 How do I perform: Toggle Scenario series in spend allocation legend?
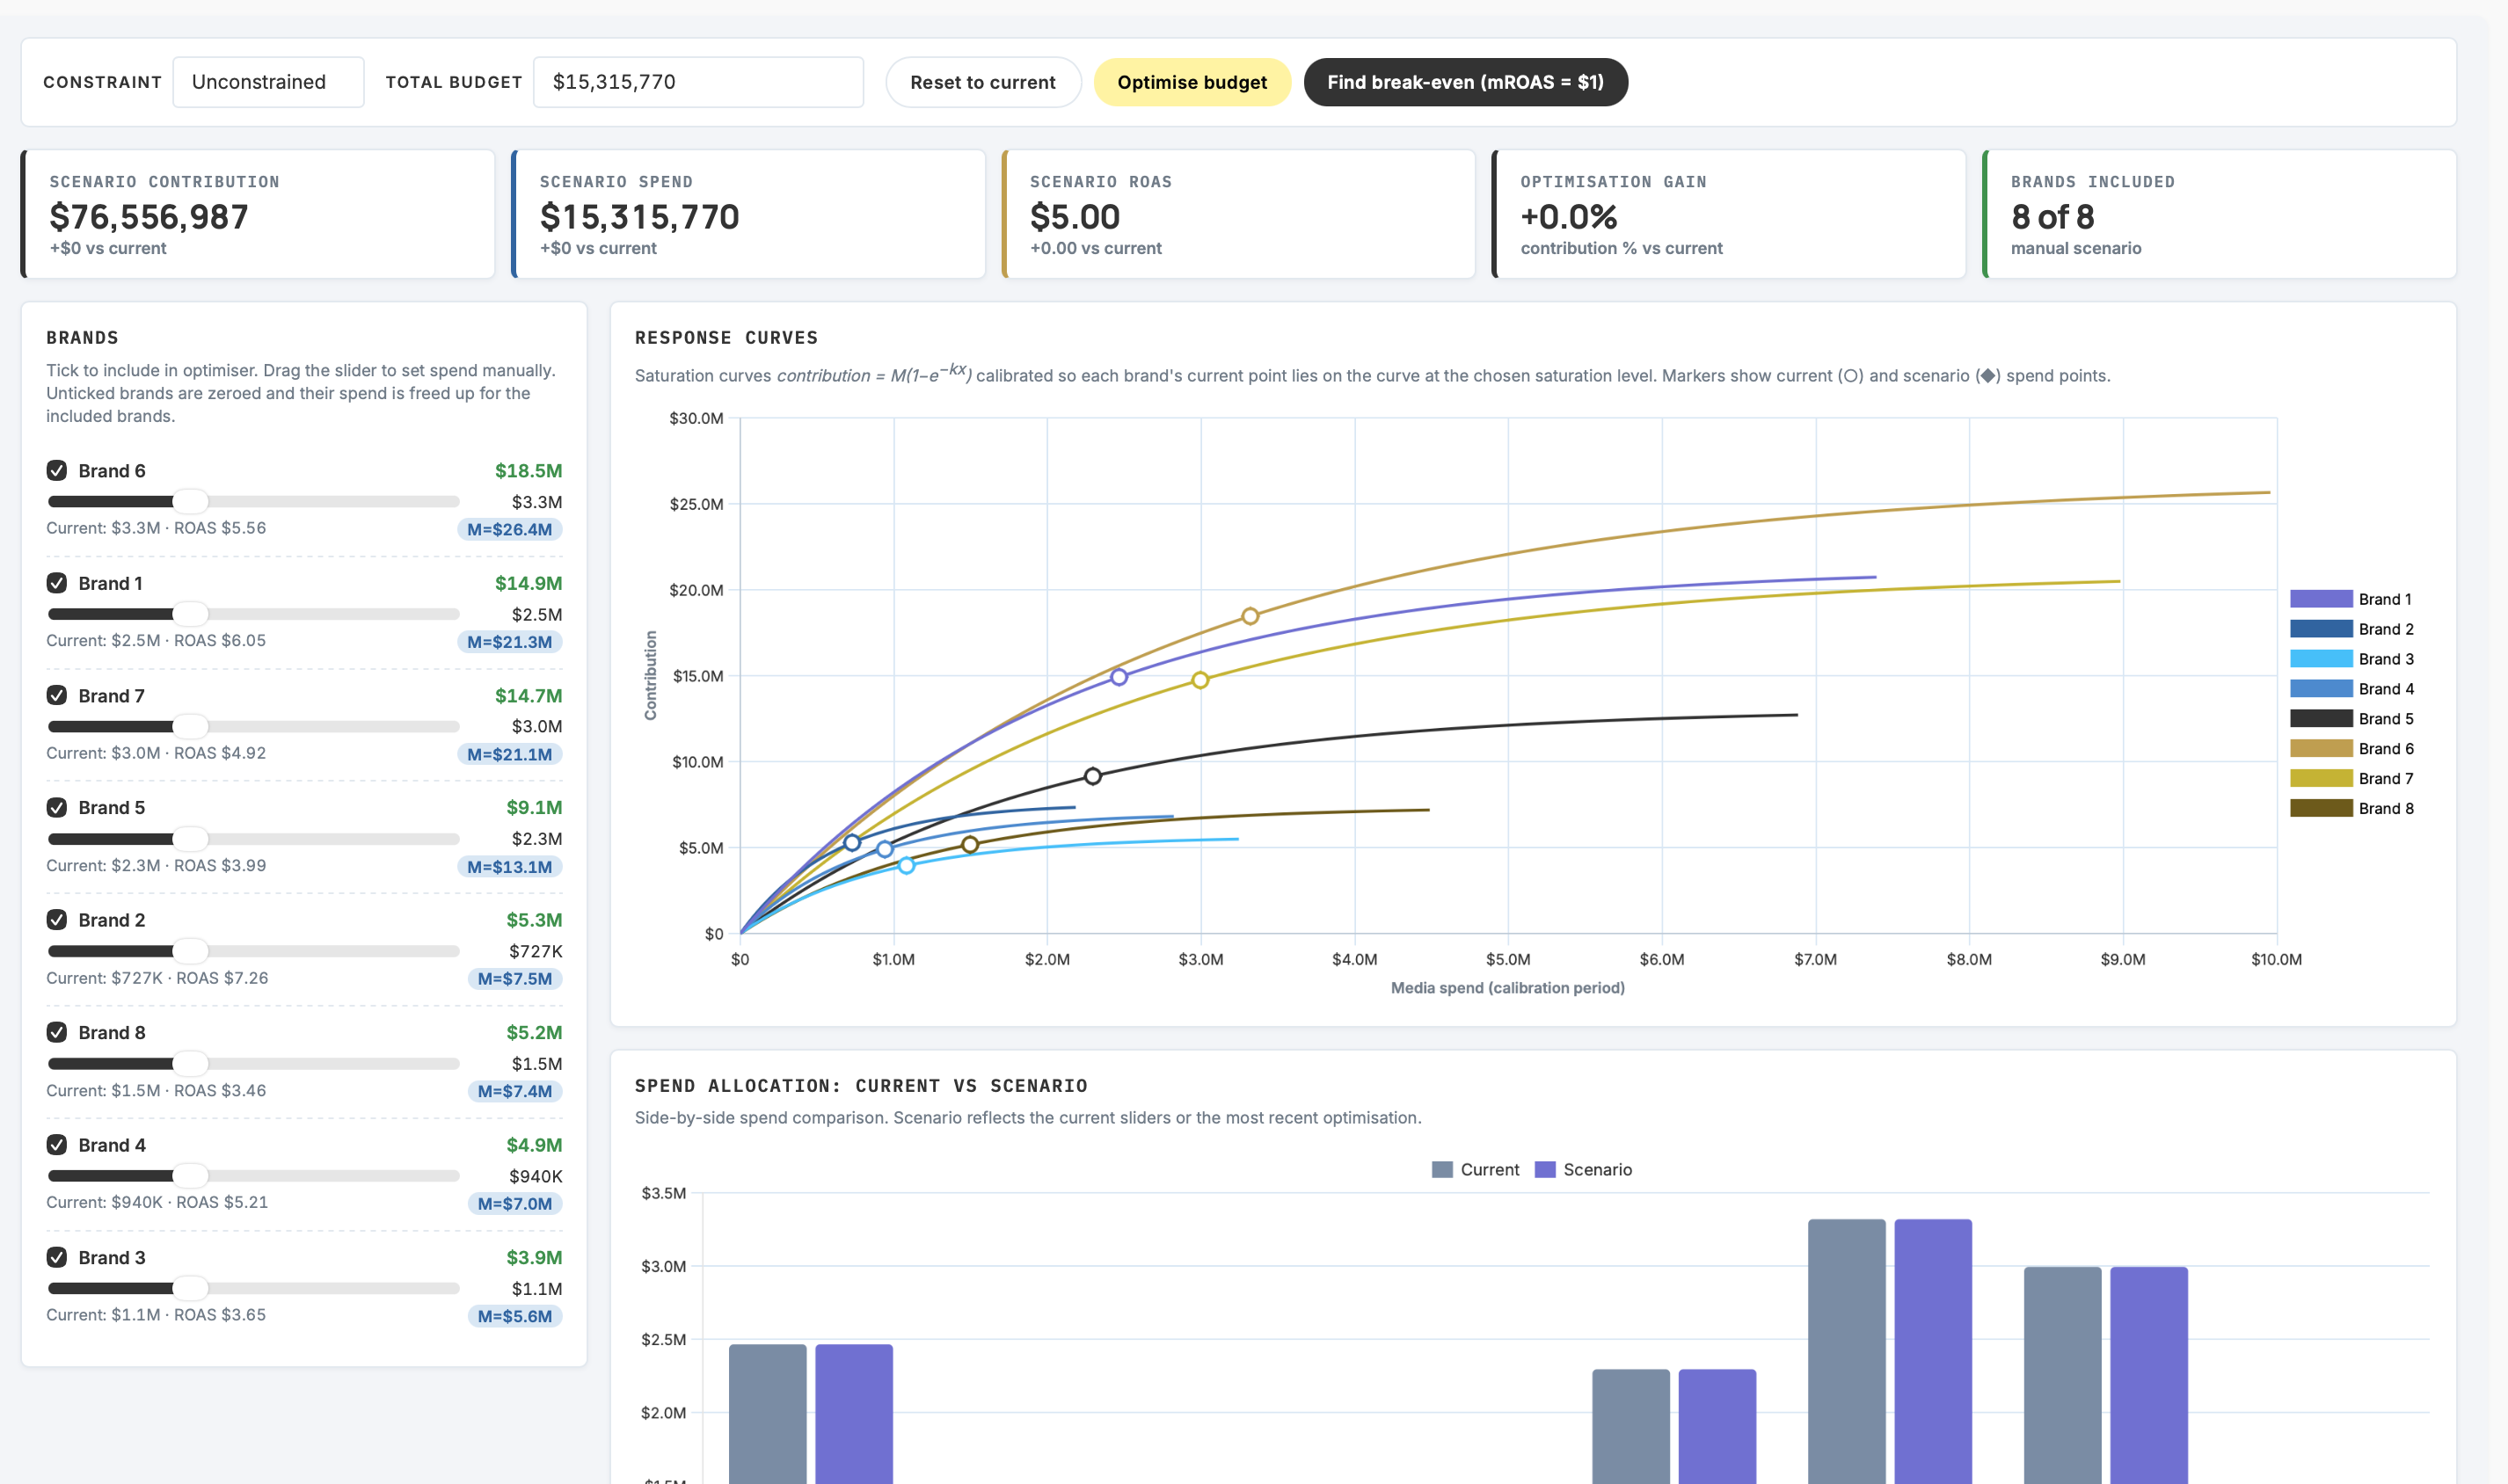tap(1583, 1170)
